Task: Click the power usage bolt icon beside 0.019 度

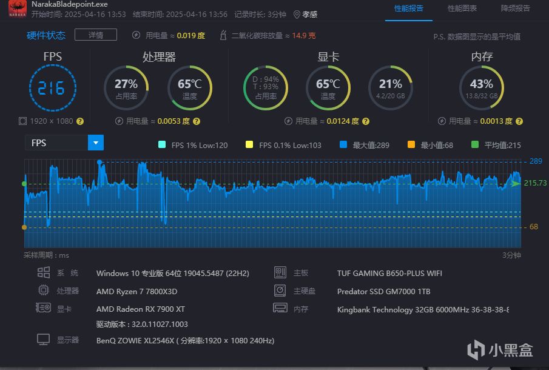Action: pos(136,35)
